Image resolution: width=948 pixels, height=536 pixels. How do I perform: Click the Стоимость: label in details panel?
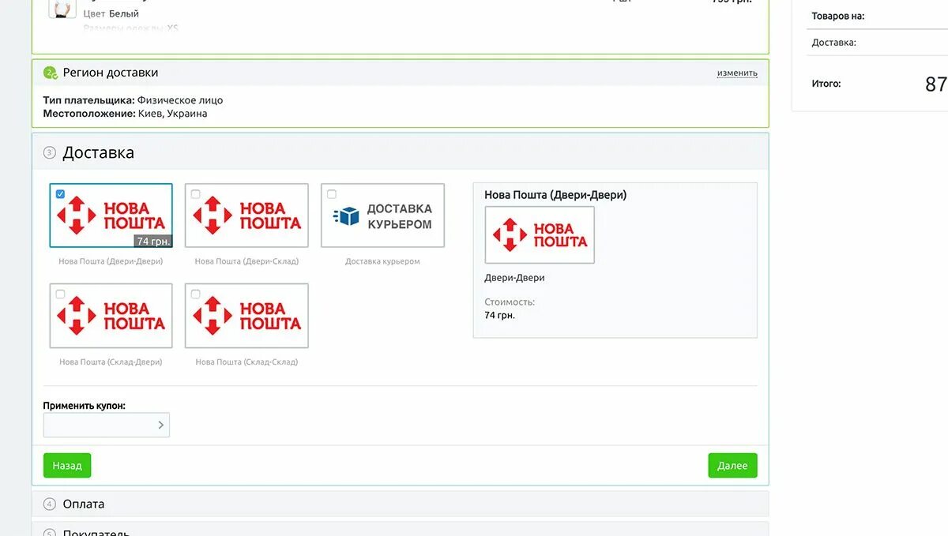click(510, 302)
